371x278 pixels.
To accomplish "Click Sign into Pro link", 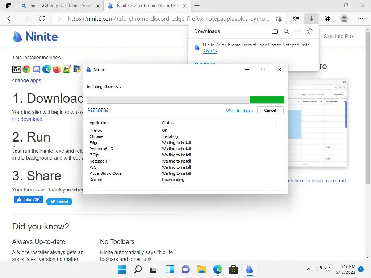I will tap(338, 36).
